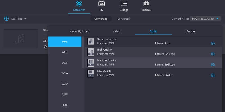The width and height of the screenshot is (225, 112).
Task: Select MP3 in the format list
Action: click(x=65, y=42)
